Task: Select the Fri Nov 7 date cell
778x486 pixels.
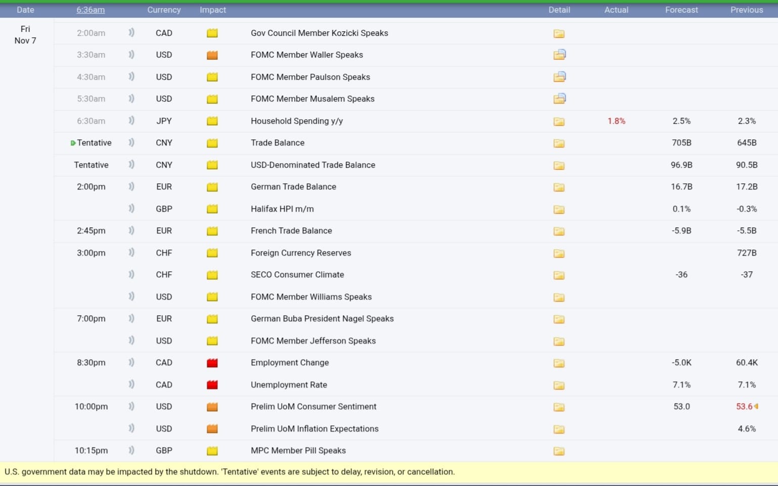Action: tap(25, 35)
